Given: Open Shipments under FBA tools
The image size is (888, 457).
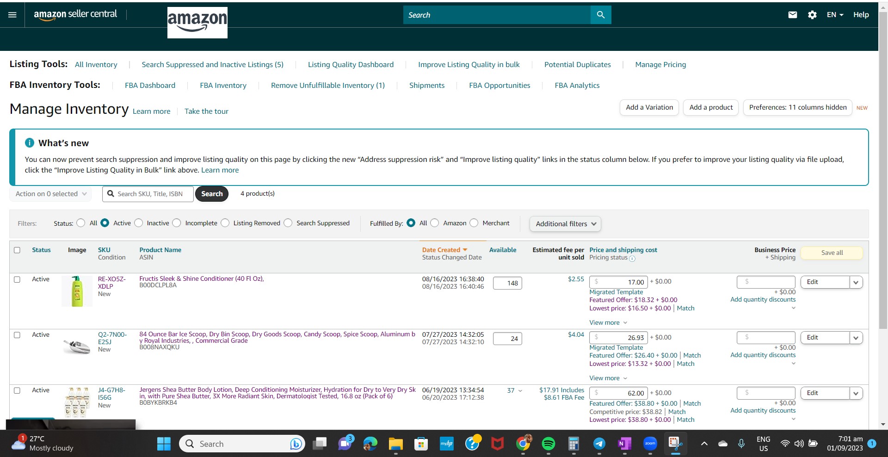Looking at the screenshot, I should click(427, 86).
